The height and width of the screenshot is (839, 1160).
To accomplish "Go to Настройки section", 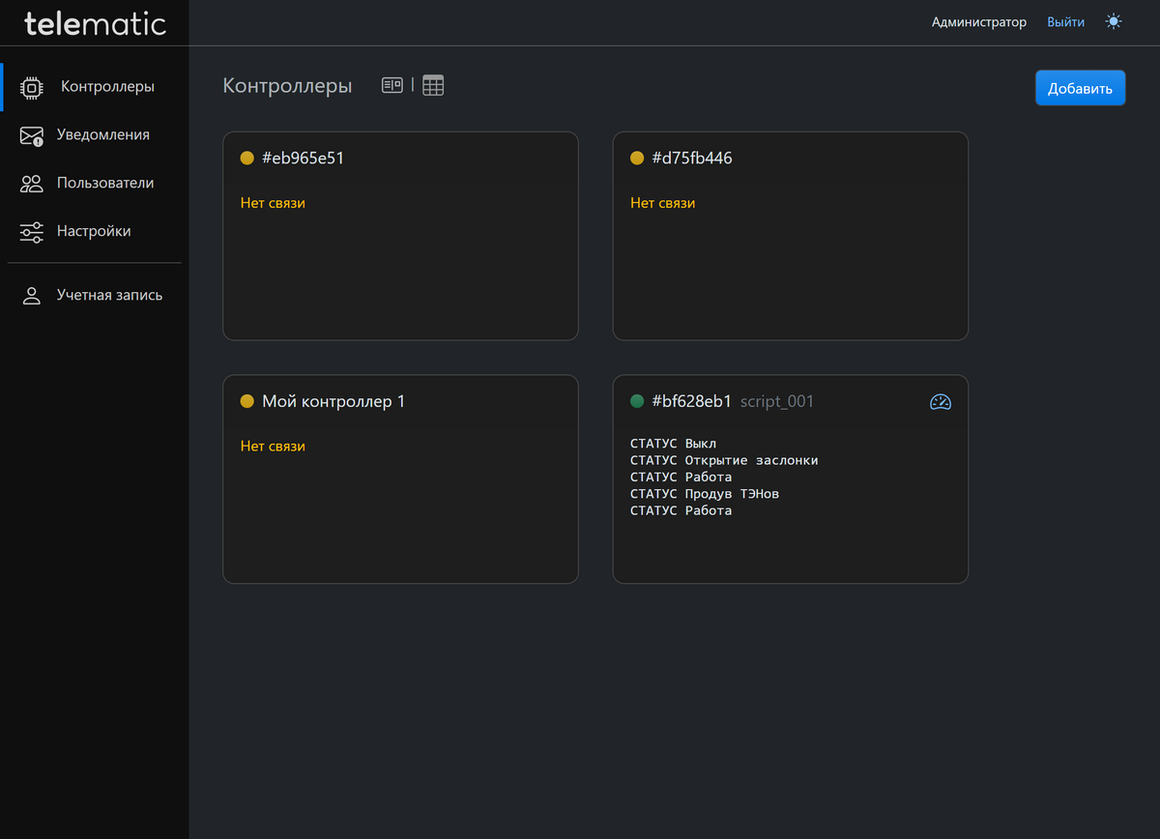I will [94, 231].
